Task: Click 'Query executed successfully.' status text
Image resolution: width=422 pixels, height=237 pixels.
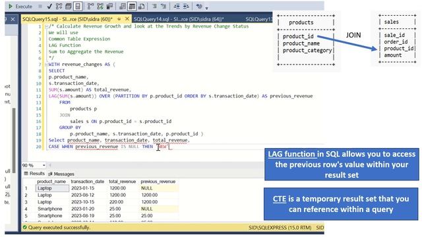Action: [59, 227]
